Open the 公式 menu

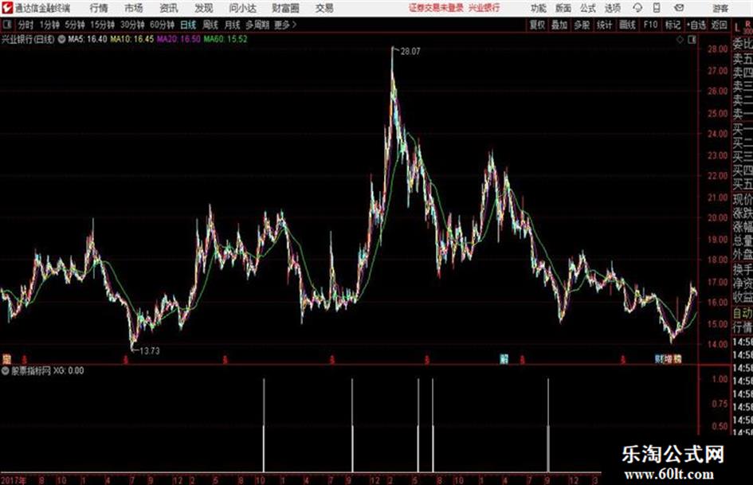coord(587,8)
